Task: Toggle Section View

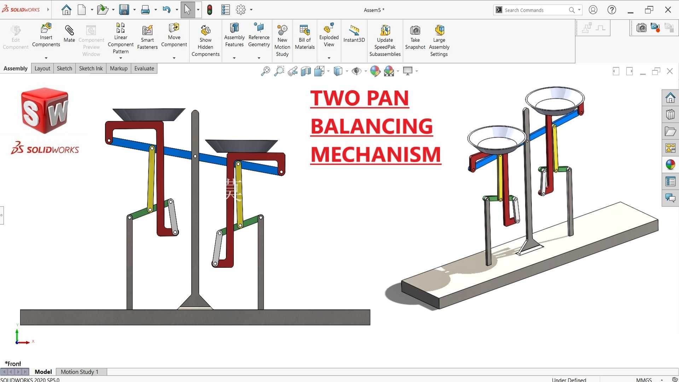Action: pyautogui.click(x=306, y=71)
